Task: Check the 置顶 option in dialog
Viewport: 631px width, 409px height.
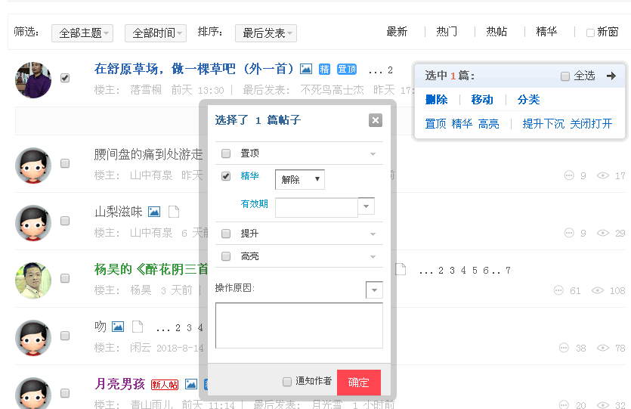Action: (x=226, y=153)
